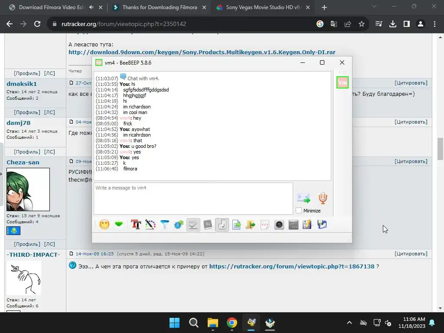444x333 pixels.
Task: Click the send folder icon
Action: pyautogui.click(x=251, y=225)
